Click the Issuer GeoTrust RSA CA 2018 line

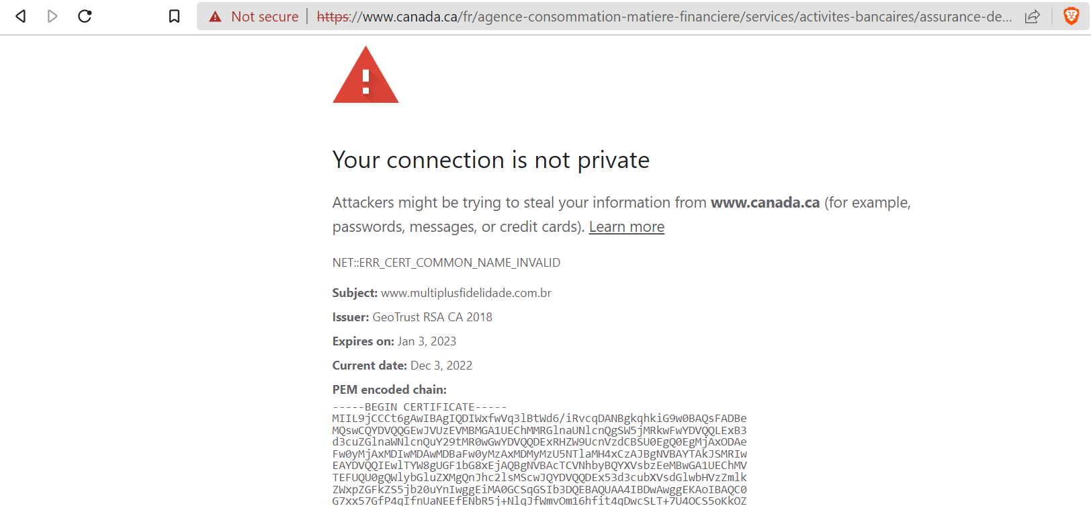(x=412, y=317)
